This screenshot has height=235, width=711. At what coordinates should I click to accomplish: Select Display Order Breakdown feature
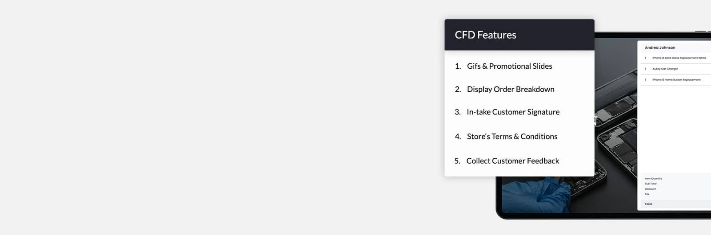pyautogui.click(x=511, y=89)
